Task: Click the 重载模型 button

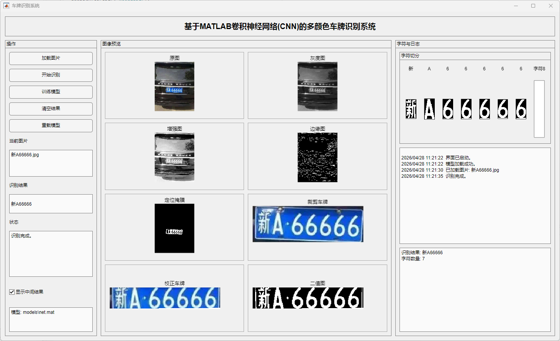Action: click(x=51, y=126)
